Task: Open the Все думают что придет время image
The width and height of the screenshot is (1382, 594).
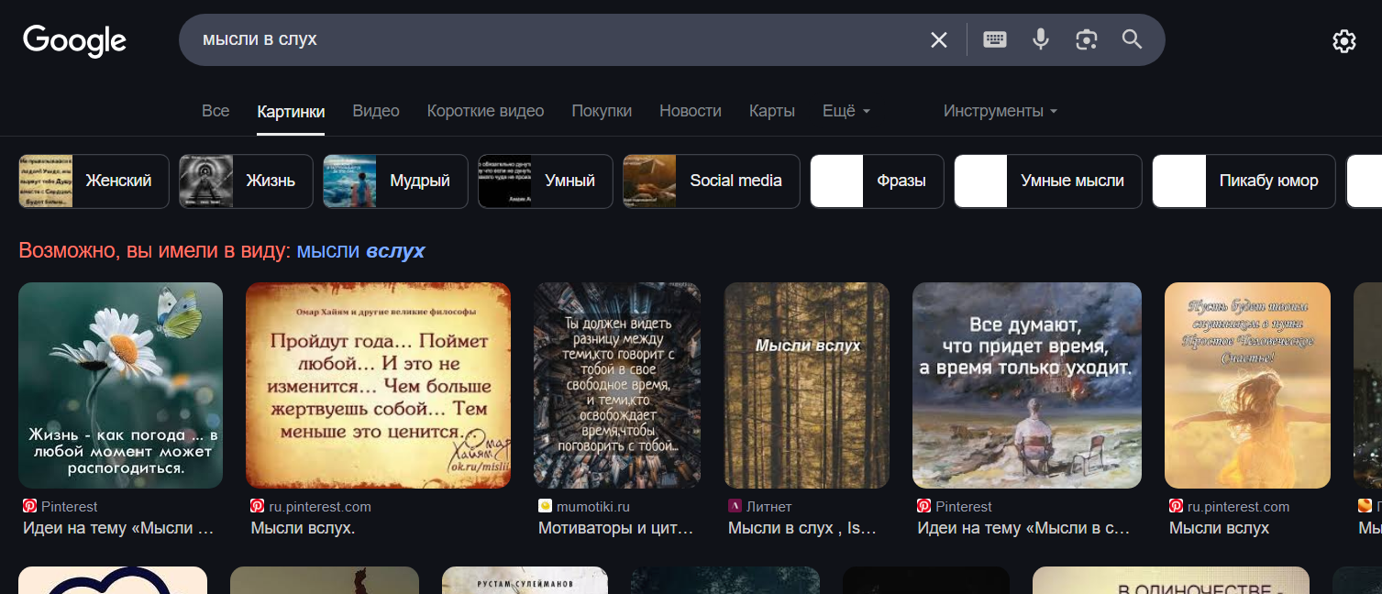Action: [x=1027, y=385]
